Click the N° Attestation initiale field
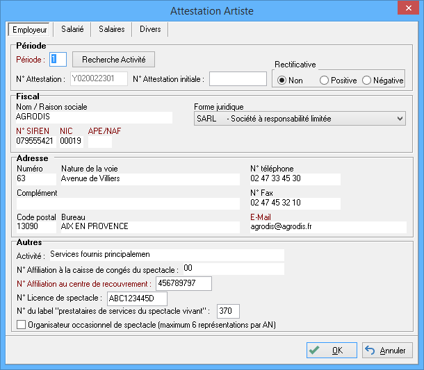Viewport: 424px width, 370px height. click(238, 79)
